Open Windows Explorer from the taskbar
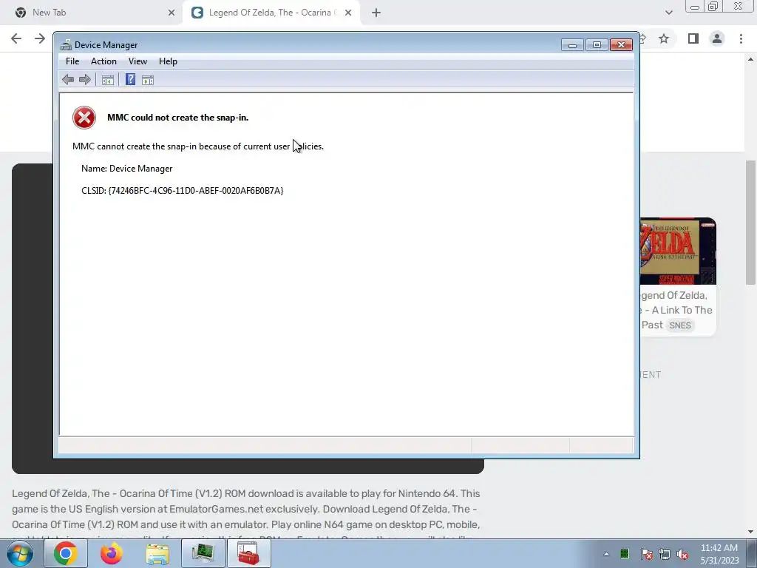The image size is (757, 568). pyautogui.click(x=157, y=553)
